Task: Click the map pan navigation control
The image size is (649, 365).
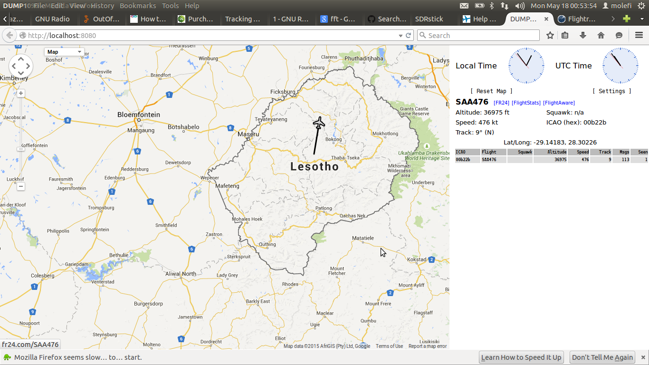Action: tap(21, 66)
